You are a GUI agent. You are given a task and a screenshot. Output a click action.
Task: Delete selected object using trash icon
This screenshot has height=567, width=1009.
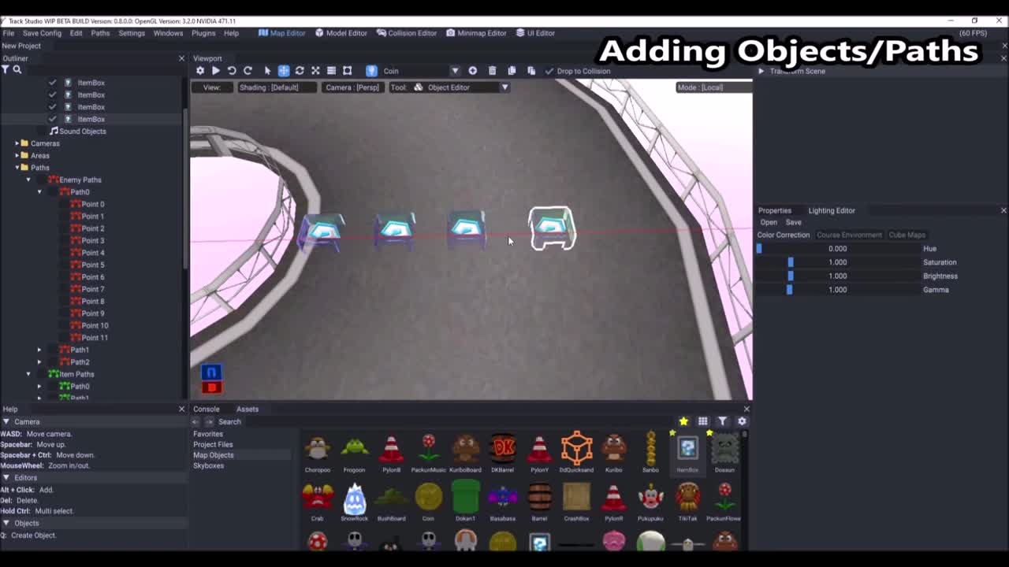pos(490,71)
